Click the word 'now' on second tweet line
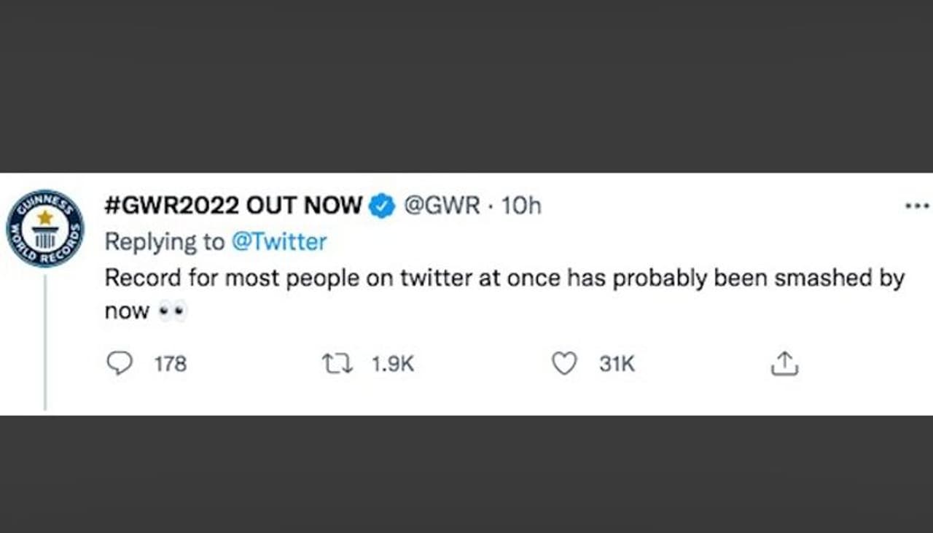933x533 pixels. pos(127,312)
